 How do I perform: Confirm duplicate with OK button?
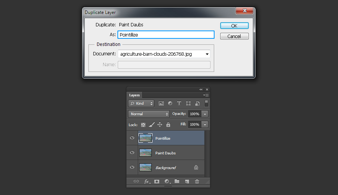coord(234,26)
